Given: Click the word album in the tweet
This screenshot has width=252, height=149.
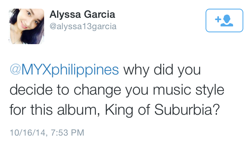Looking at the screenshot, I should coord(77,110).
